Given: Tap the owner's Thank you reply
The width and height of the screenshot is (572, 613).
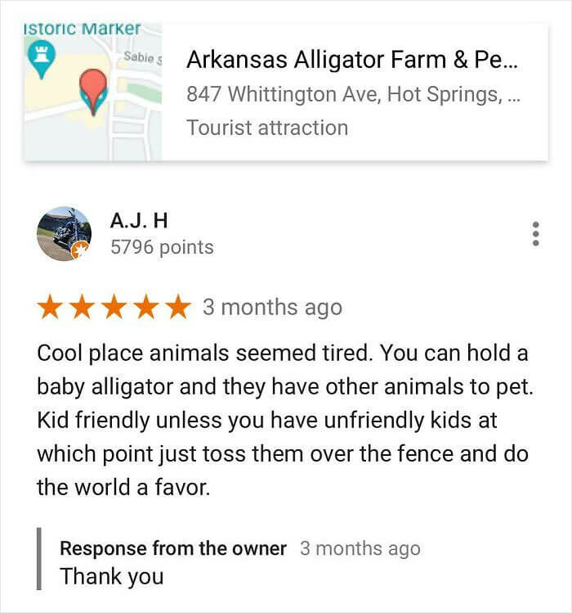Looking at the screenshot, I should [x=112, y=577].
